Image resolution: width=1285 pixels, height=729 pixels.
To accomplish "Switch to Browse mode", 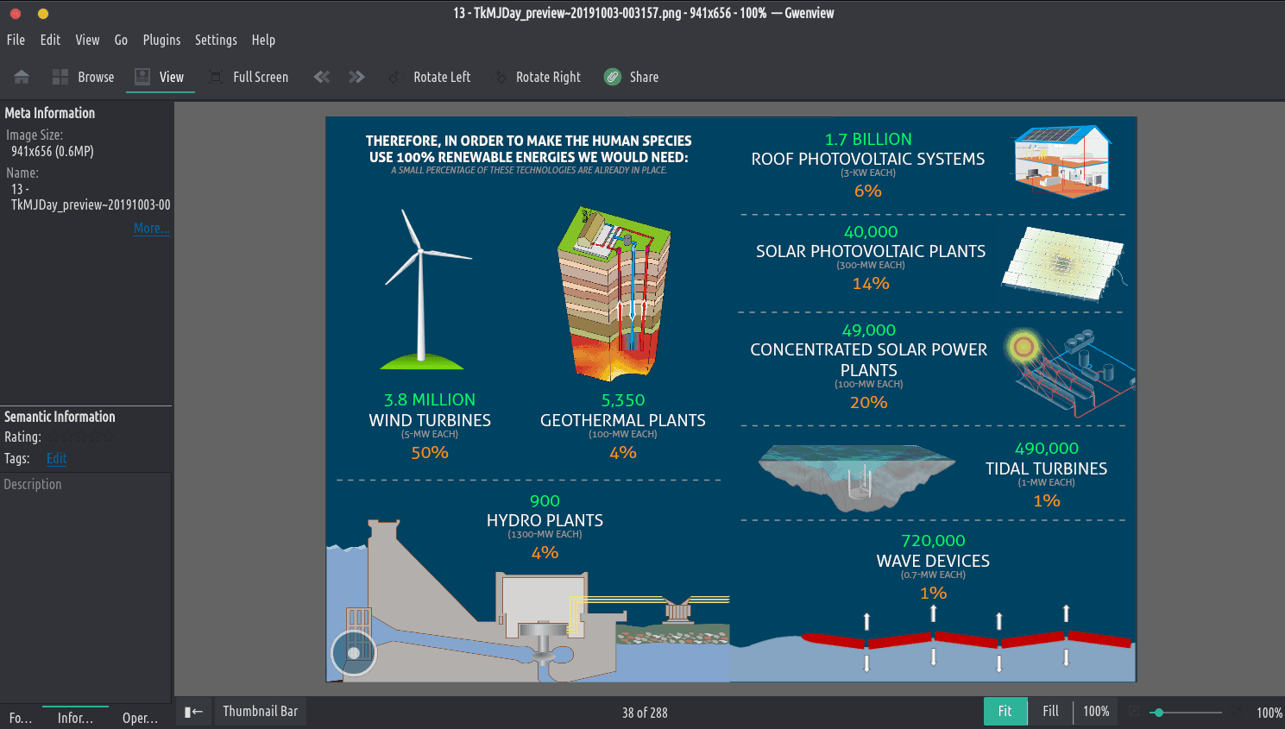I will click(83, 77).
